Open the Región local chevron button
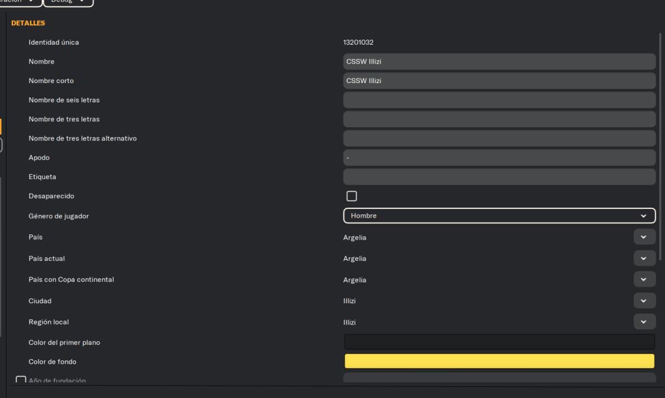Image resolution: width=665 pixels, height=398 pixels. [643, 322]
